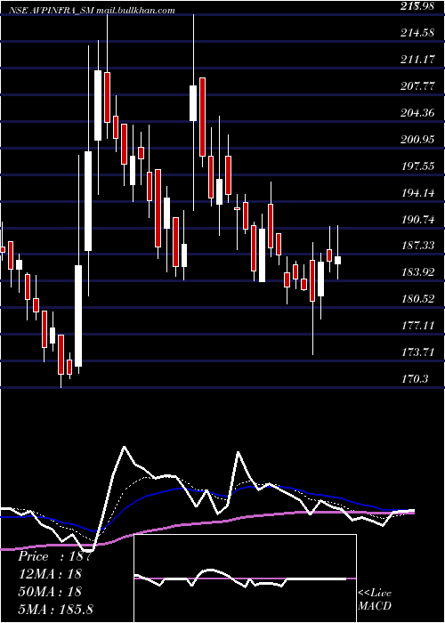
Task: Click the 5MA : 185.8 readout
Action: coord(55,609)
